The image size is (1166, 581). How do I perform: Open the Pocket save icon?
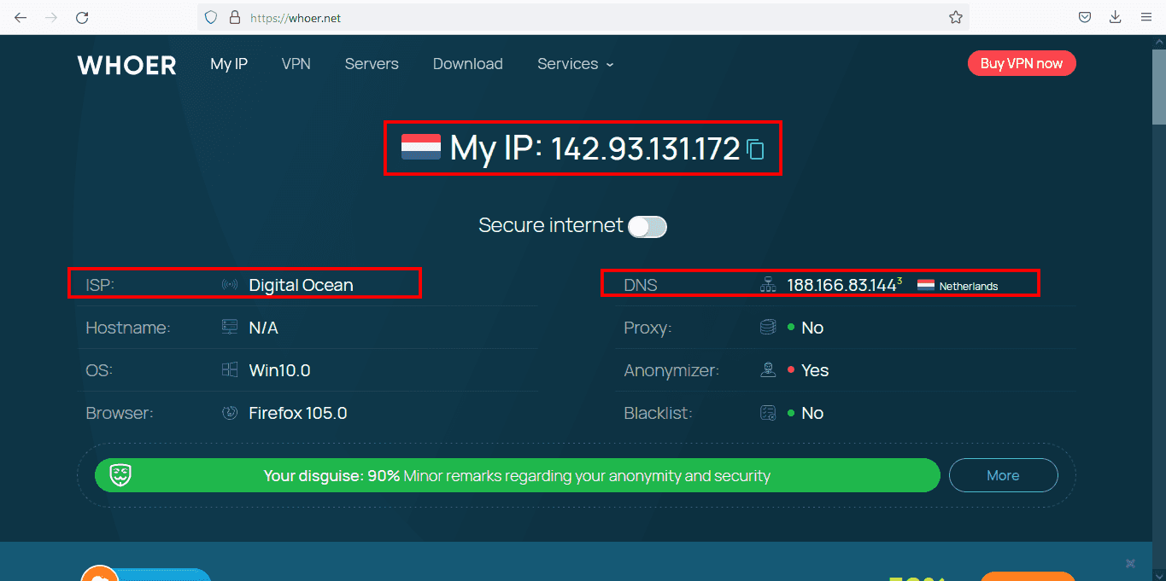(1084, 17)
